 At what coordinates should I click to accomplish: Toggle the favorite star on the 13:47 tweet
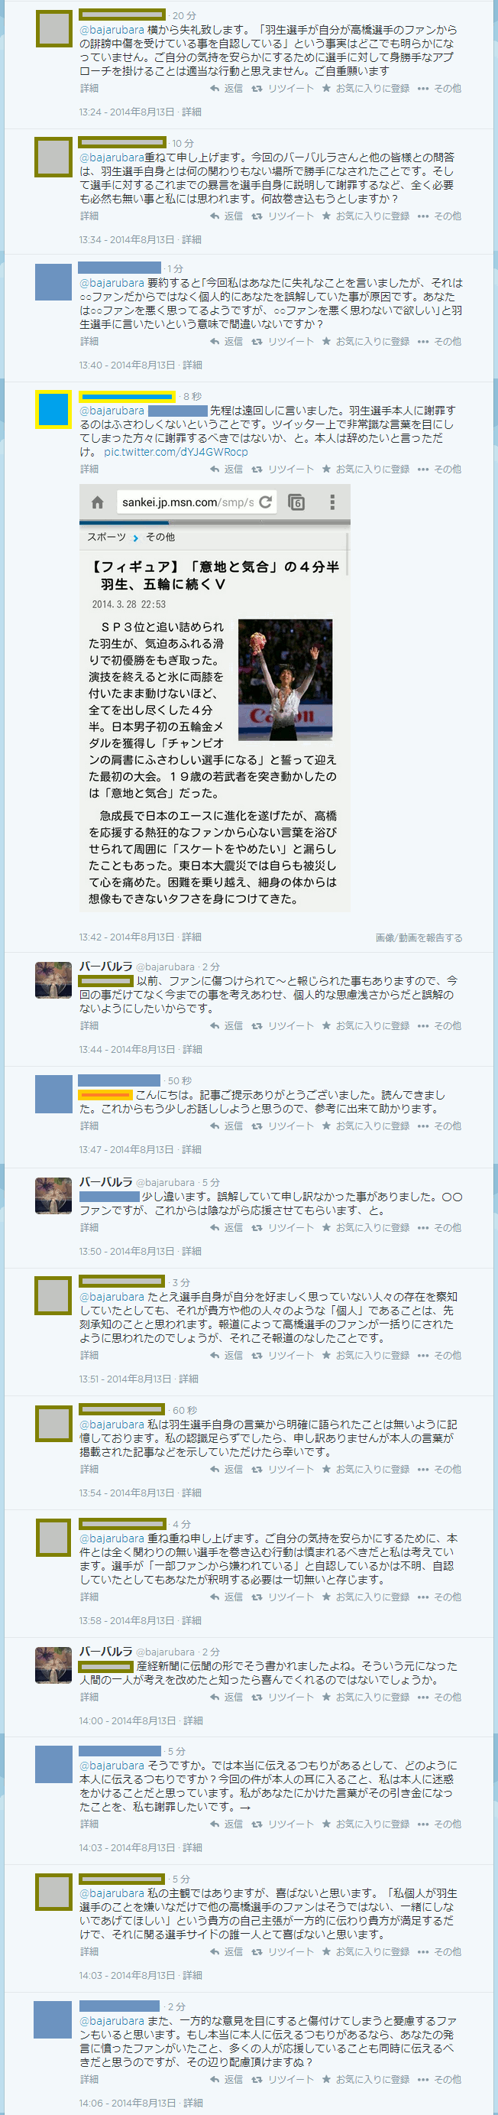coord(327,1126)
